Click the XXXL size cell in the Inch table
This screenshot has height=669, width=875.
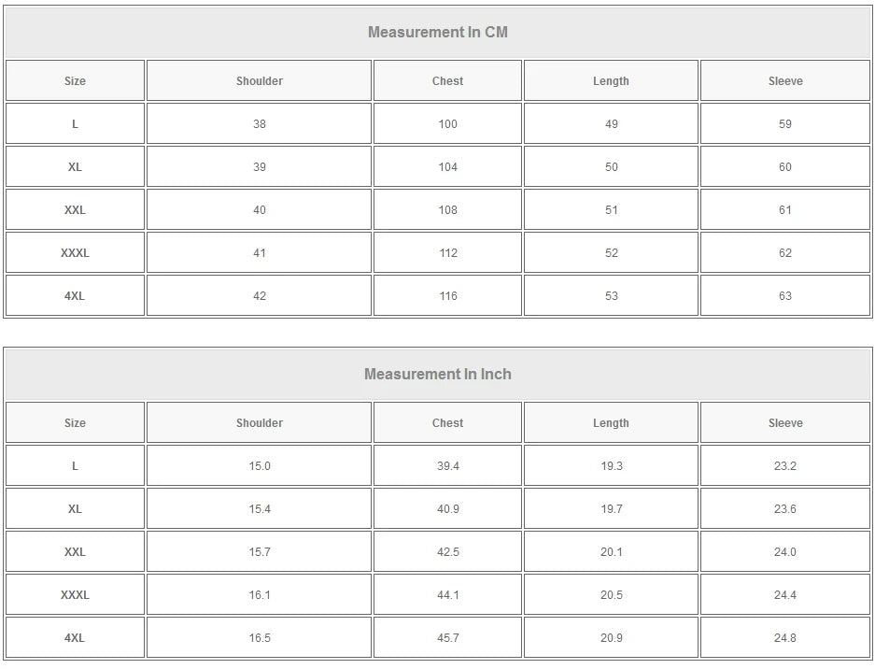tap(75, 595)
